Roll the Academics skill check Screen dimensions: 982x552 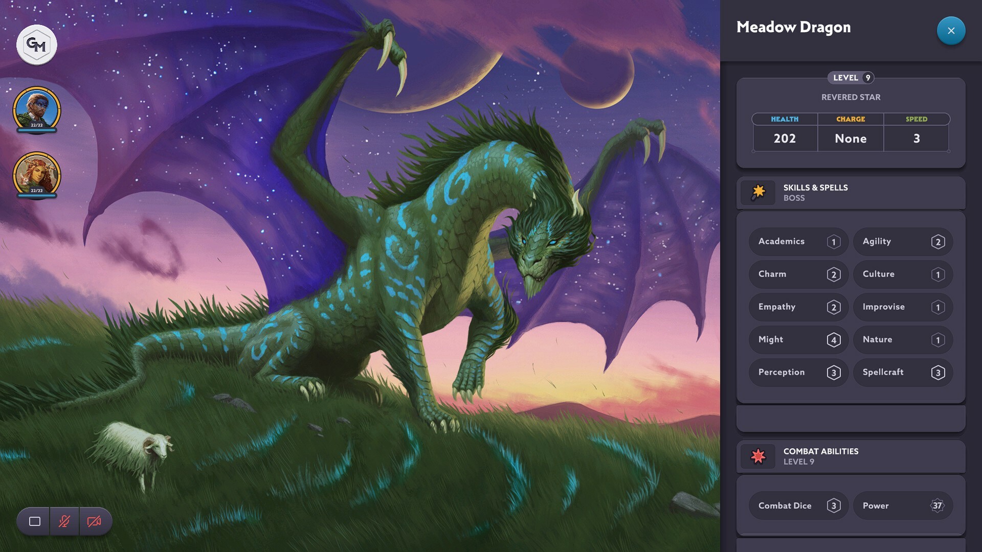click(x=798, y=241)
